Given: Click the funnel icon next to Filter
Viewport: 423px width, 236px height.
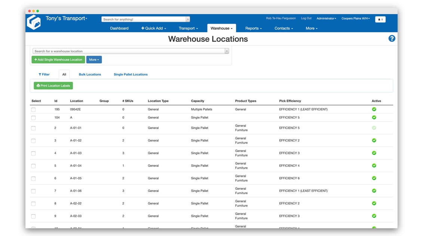Looking at the screenshot, I should click(40, 74).
